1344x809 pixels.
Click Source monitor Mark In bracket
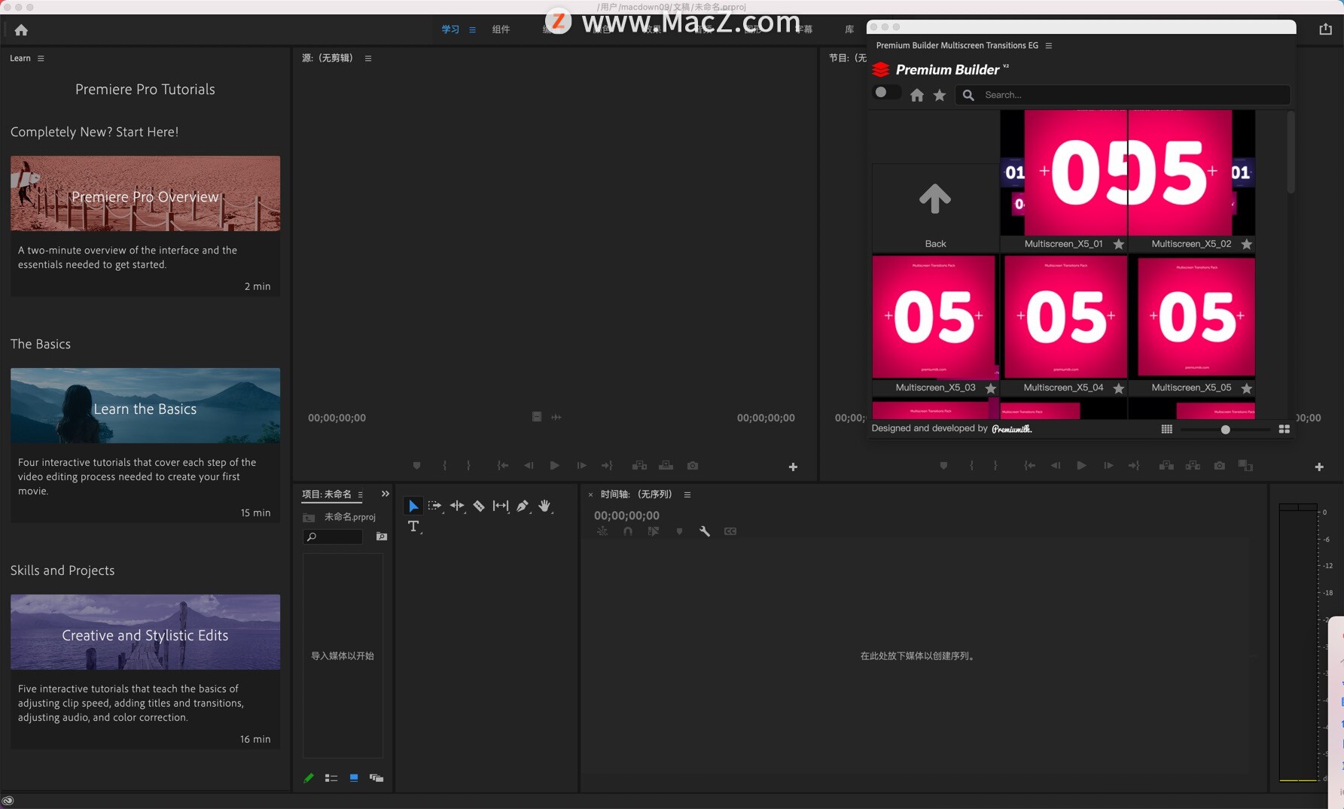pos(445,466)
